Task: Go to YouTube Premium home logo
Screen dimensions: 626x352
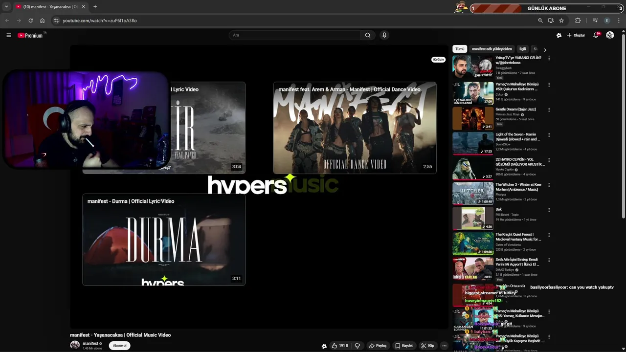Action: 31,35
